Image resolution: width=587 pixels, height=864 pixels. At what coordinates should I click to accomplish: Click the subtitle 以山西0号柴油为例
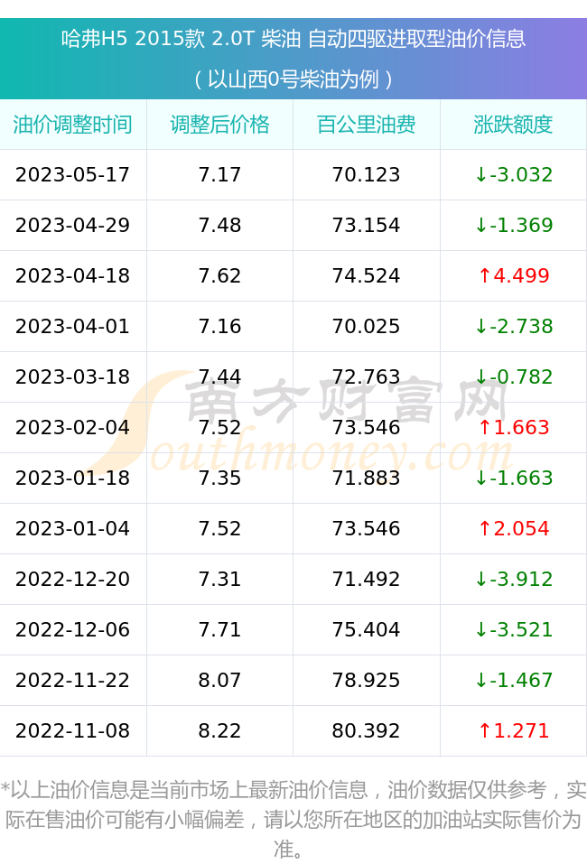[293, 79]
